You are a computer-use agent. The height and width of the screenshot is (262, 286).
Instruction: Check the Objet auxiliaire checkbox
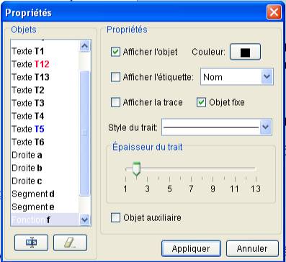[x=115, y=218]
